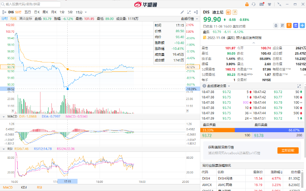
Task: Switch to 1分 one-minute chart
Action: [x=62, y=12]
